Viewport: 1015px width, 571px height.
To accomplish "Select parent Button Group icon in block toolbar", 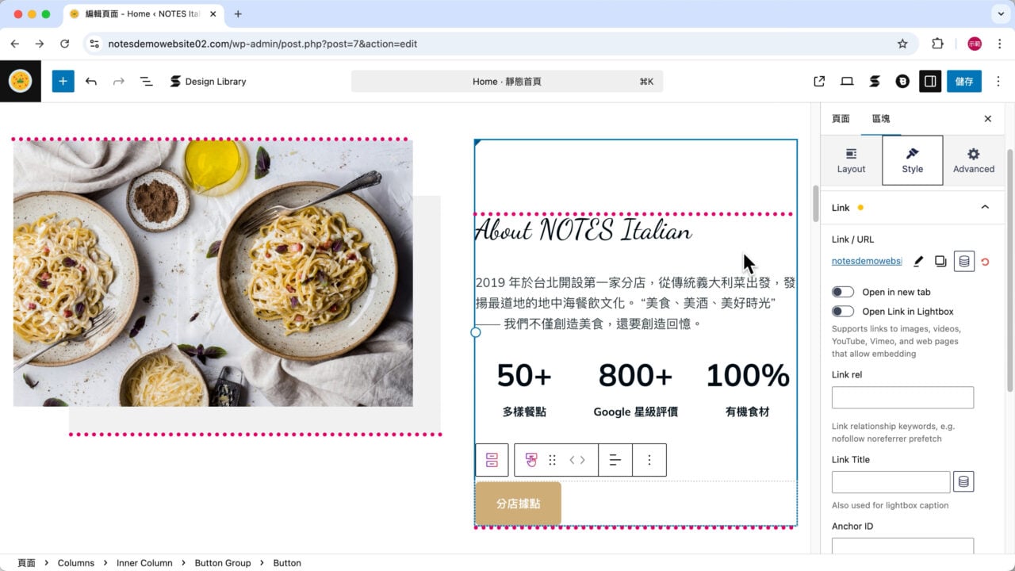I will click(492, 460).
